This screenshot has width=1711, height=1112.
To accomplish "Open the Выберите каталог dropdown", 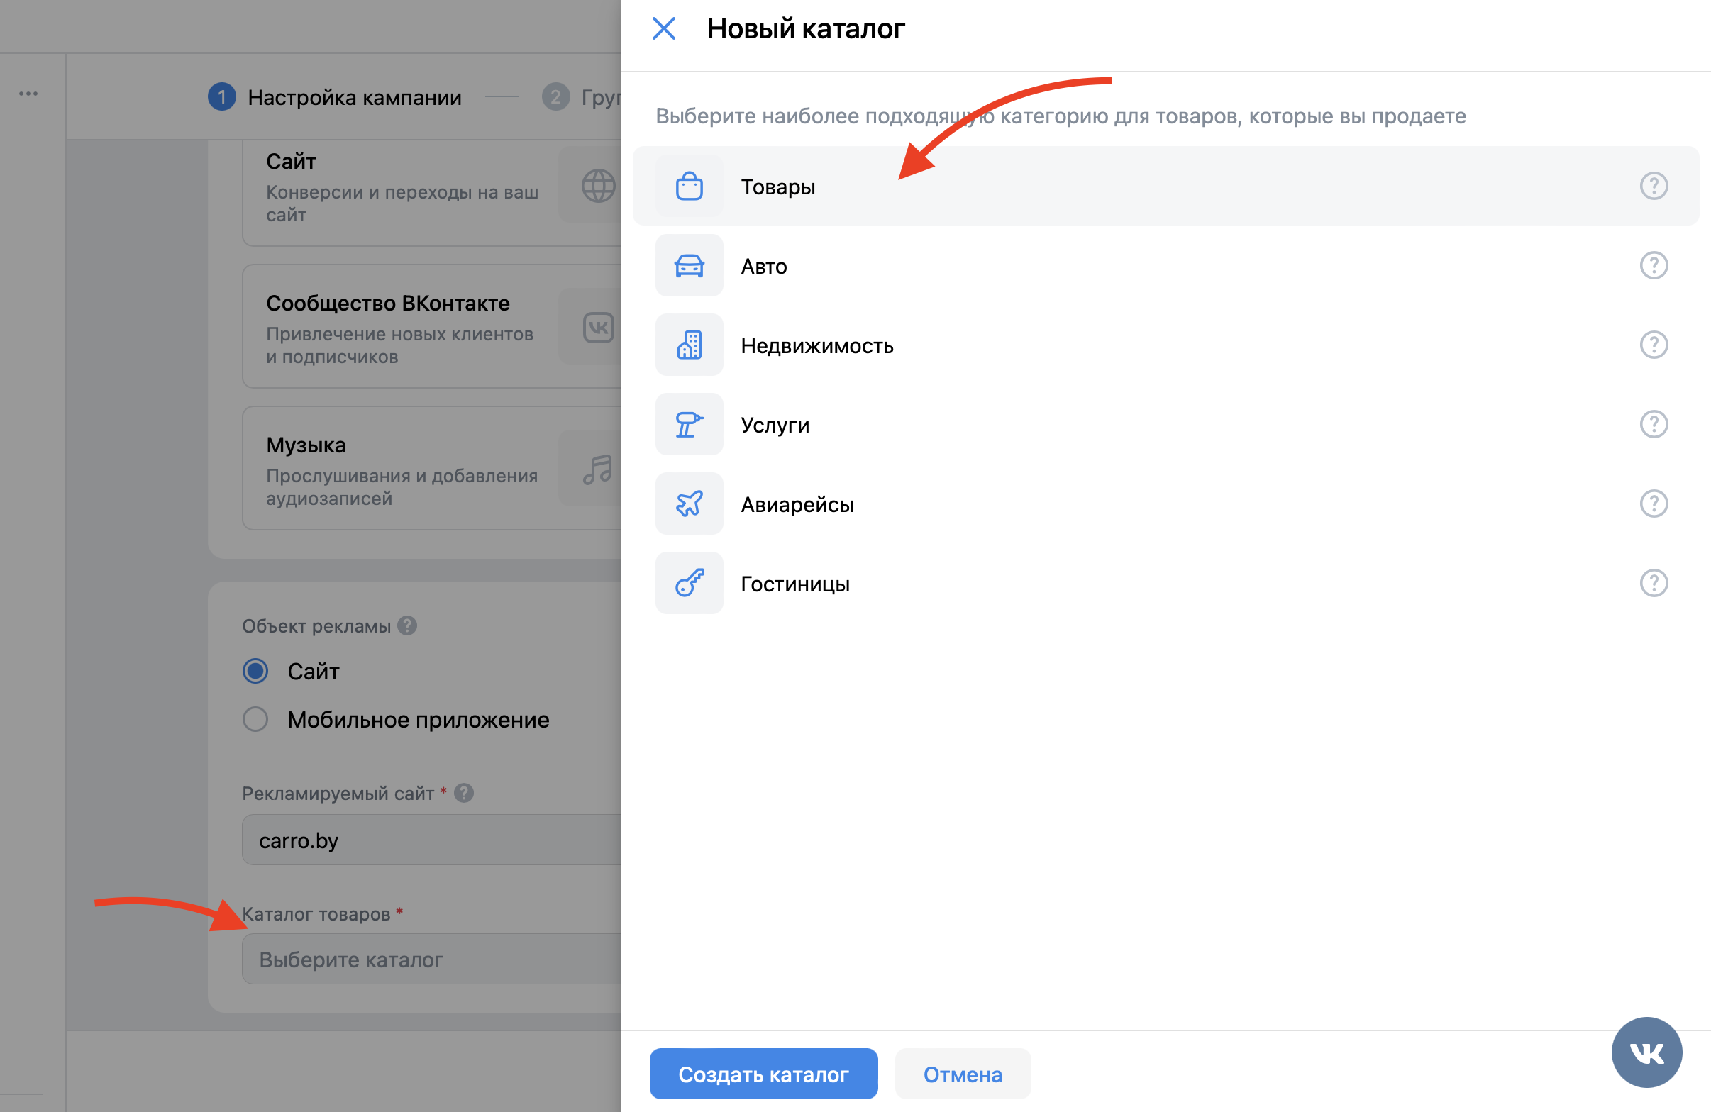I will click(x=431, y=959).
